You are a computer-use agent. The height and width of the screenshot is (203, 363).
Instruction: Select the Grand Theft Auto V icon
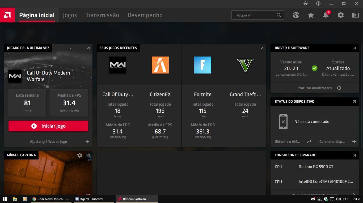pyautogui.click(x=245, y=65)
